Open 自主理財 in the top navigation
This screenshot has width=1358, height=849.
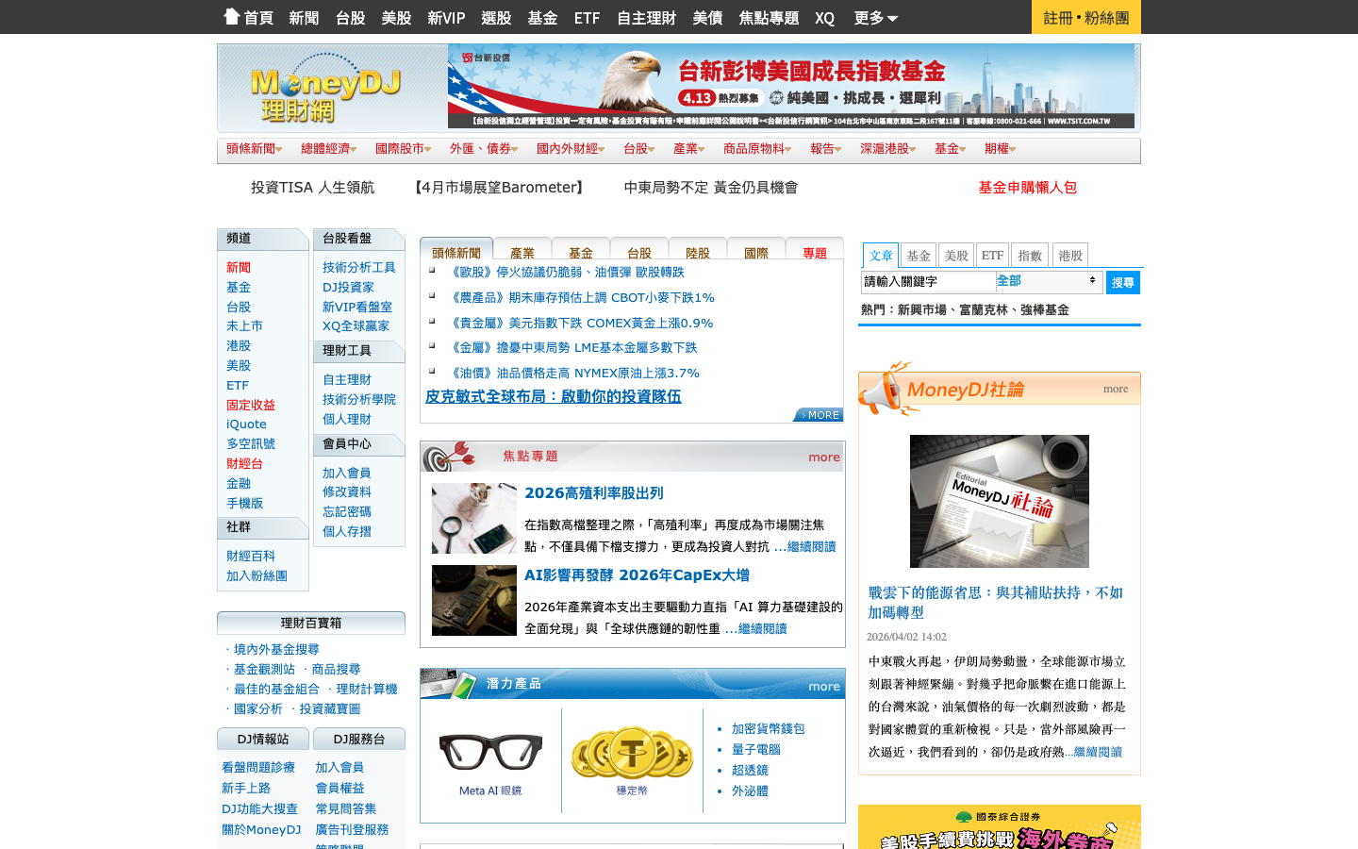click(x=646, y=18)
